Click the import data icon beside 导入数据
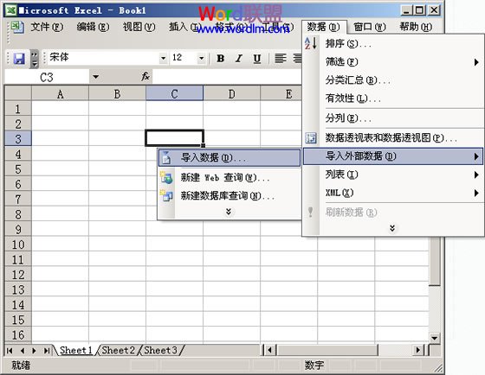Image resolution: width=485 pixels, height=375 pixels. coord(166,158)
